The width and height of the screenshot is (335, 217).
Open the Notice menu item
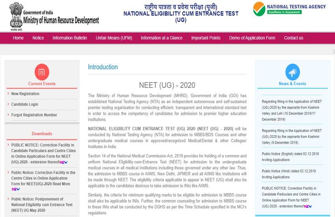pos(38,38)
